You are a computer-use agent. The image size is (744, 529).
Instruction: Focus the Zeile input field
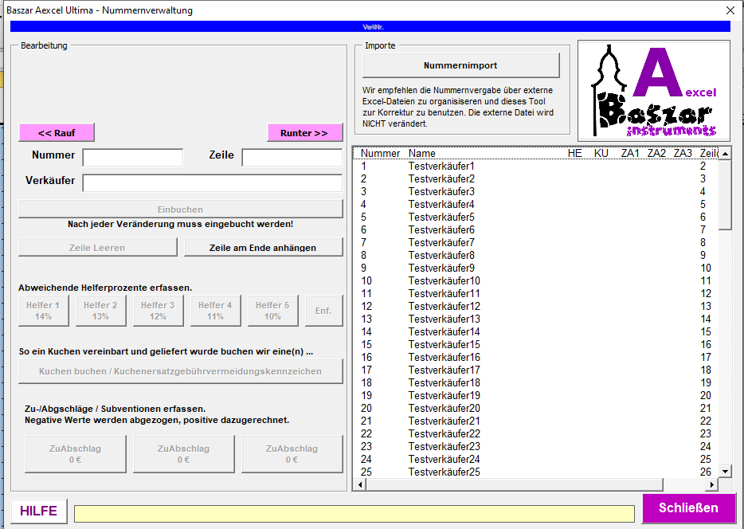[x=292, y=158]
